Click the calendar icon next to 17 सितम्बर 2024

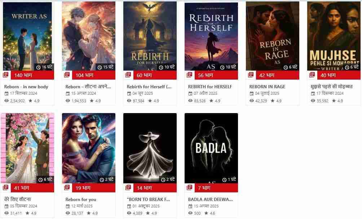point(6,94)
